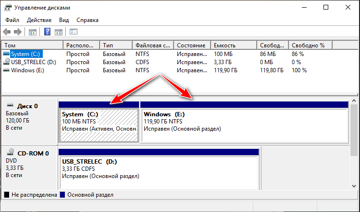Open the Справка menu

point(87,20)
